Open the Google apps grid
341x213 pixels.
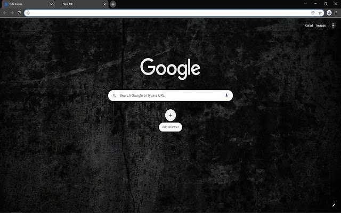click(334, 26)
